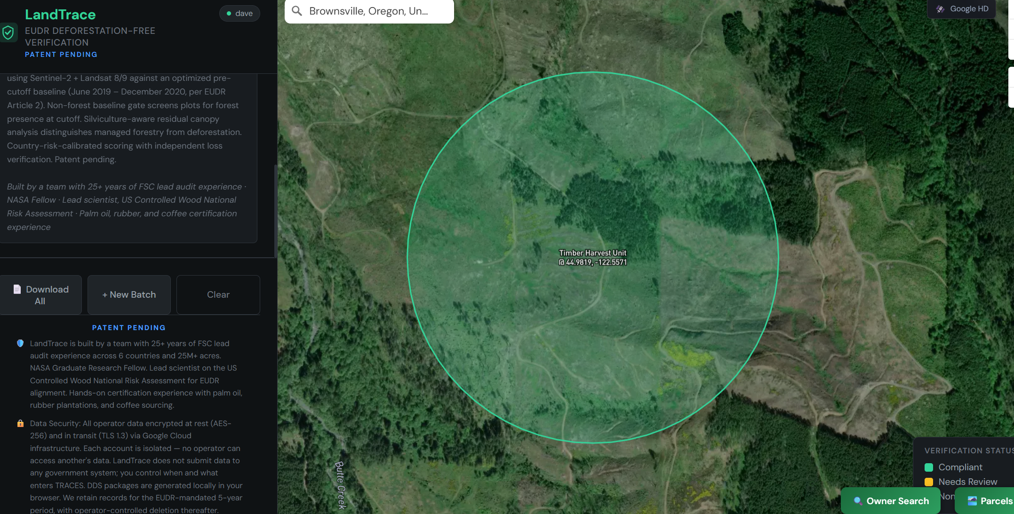Click the VERIFICATION STATUS legend heading
Viewport: 1014px width, 514px height.
tap(968, 451)
